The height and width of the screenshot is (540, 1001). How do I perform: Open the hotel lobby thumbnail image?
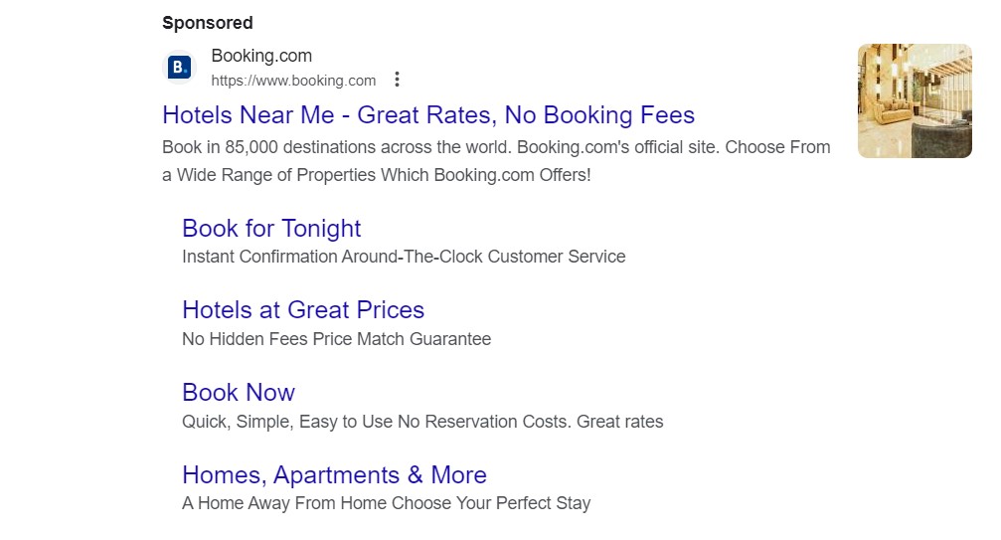click(915, 100)
